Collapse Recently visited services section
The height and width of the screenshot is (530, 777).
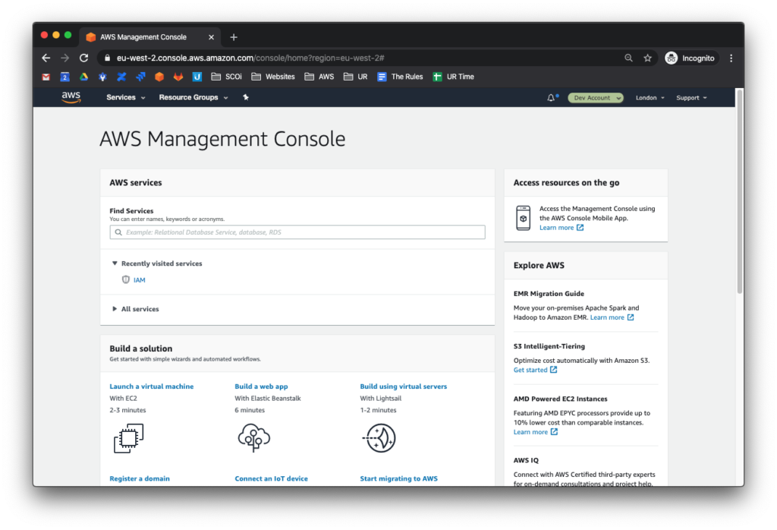pyautogui.click(x=156, y=263)
